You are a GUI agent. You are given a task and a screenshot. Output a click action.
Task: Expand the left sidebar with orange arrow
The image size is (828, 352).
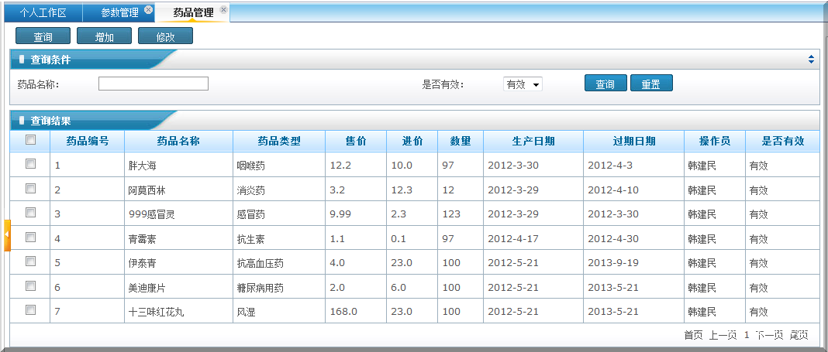point(7,235)
